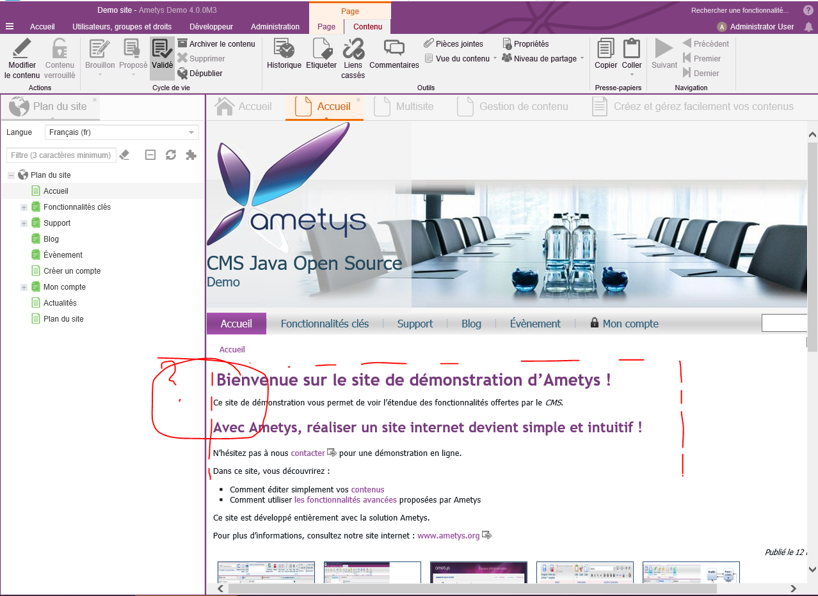
Task: Click the puzzle piece icon
Action: tap(191, 155)
